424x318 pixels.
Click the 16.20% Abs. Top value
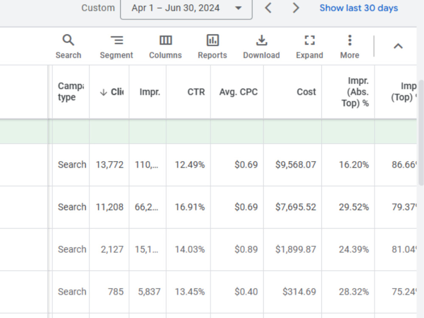(354, 165)
